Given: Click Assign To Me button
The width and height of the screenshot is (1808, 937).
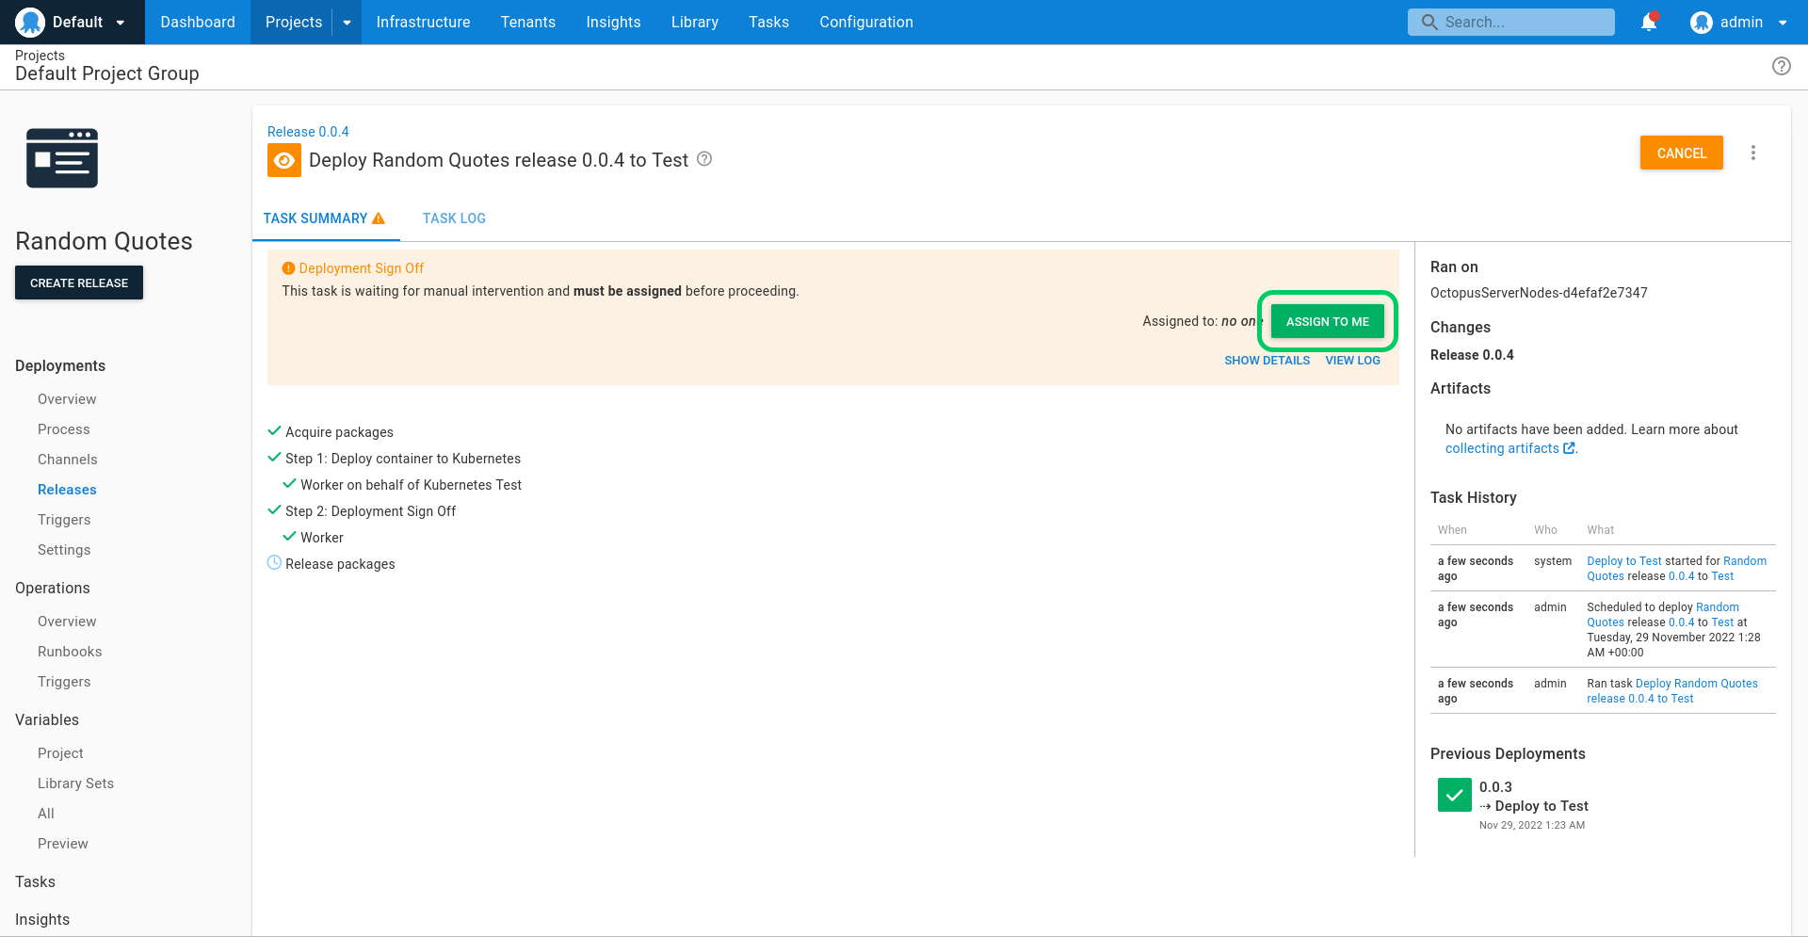Looking at the screenshot, I should tap(1327, 321).
